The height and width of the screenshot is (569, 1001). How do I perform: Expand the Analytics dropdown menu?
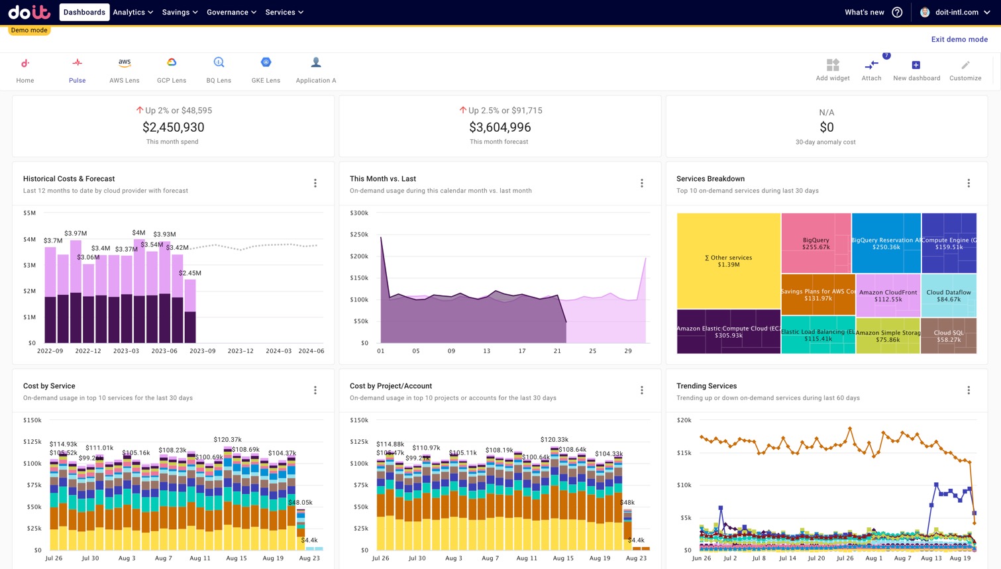coord(132,12)
